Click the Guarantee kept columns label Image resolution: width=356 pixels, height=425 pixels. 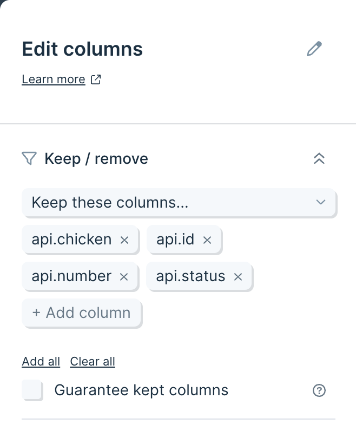click(141, 390)
